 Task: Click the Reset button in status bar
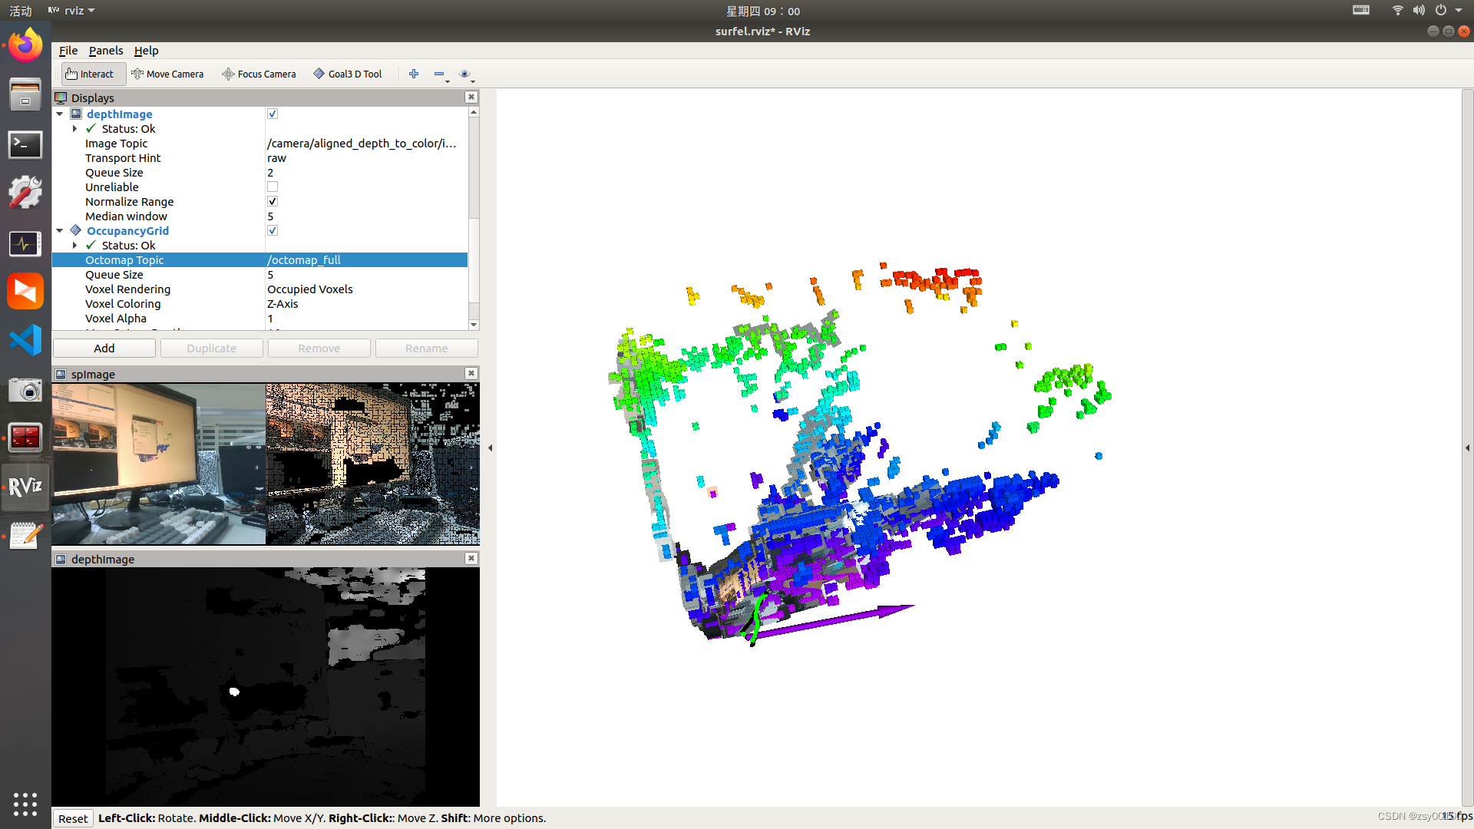73,818
